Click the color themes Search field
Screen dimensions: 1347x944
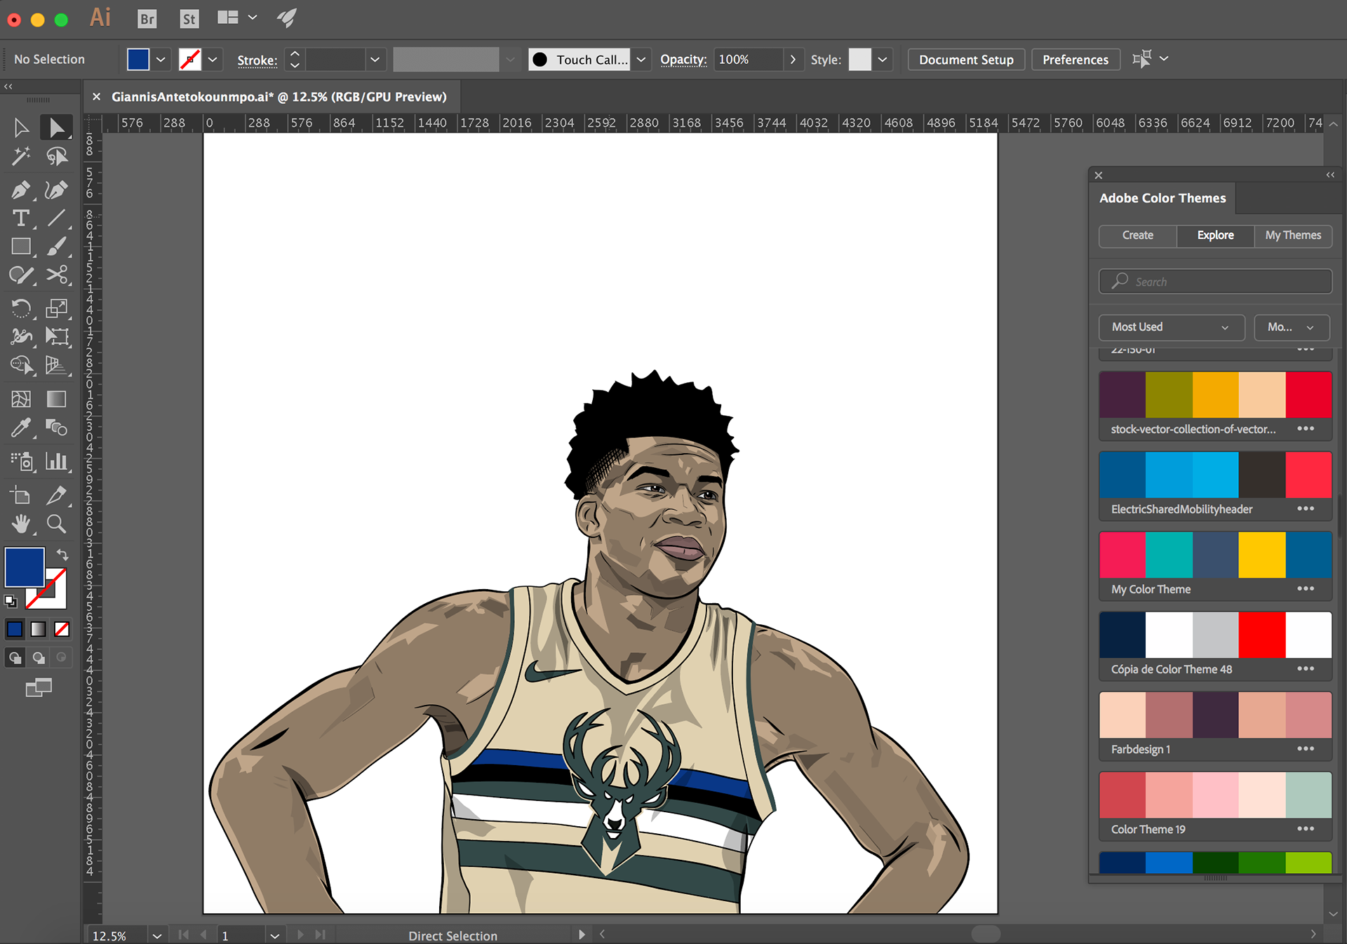click(1215, 281)
